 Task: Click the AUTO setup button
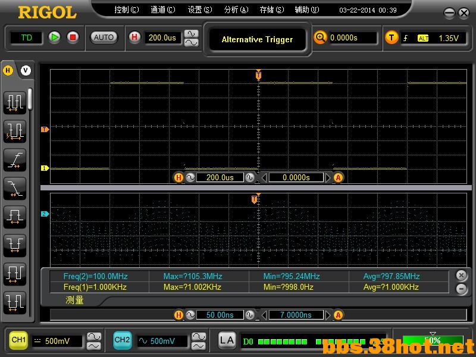click(104, 37)
